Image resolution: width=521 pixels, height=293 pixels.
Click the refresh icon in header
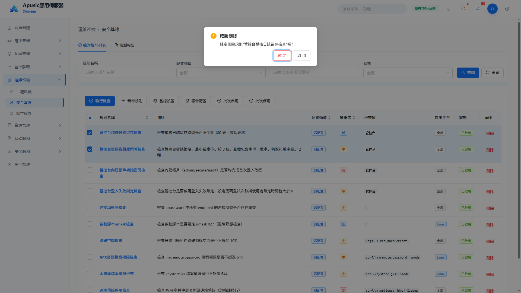point(463,9)
